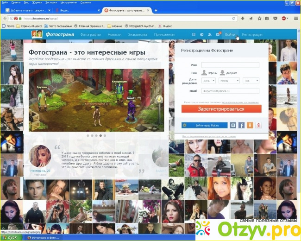Open the Знакомства menu item

pyautogui.click(x=138, y=35)
